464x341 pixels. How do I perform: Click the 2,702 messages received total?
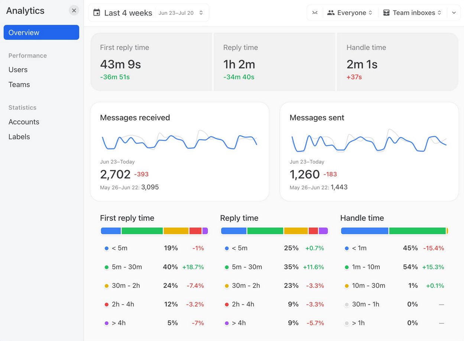click(115, 174)
